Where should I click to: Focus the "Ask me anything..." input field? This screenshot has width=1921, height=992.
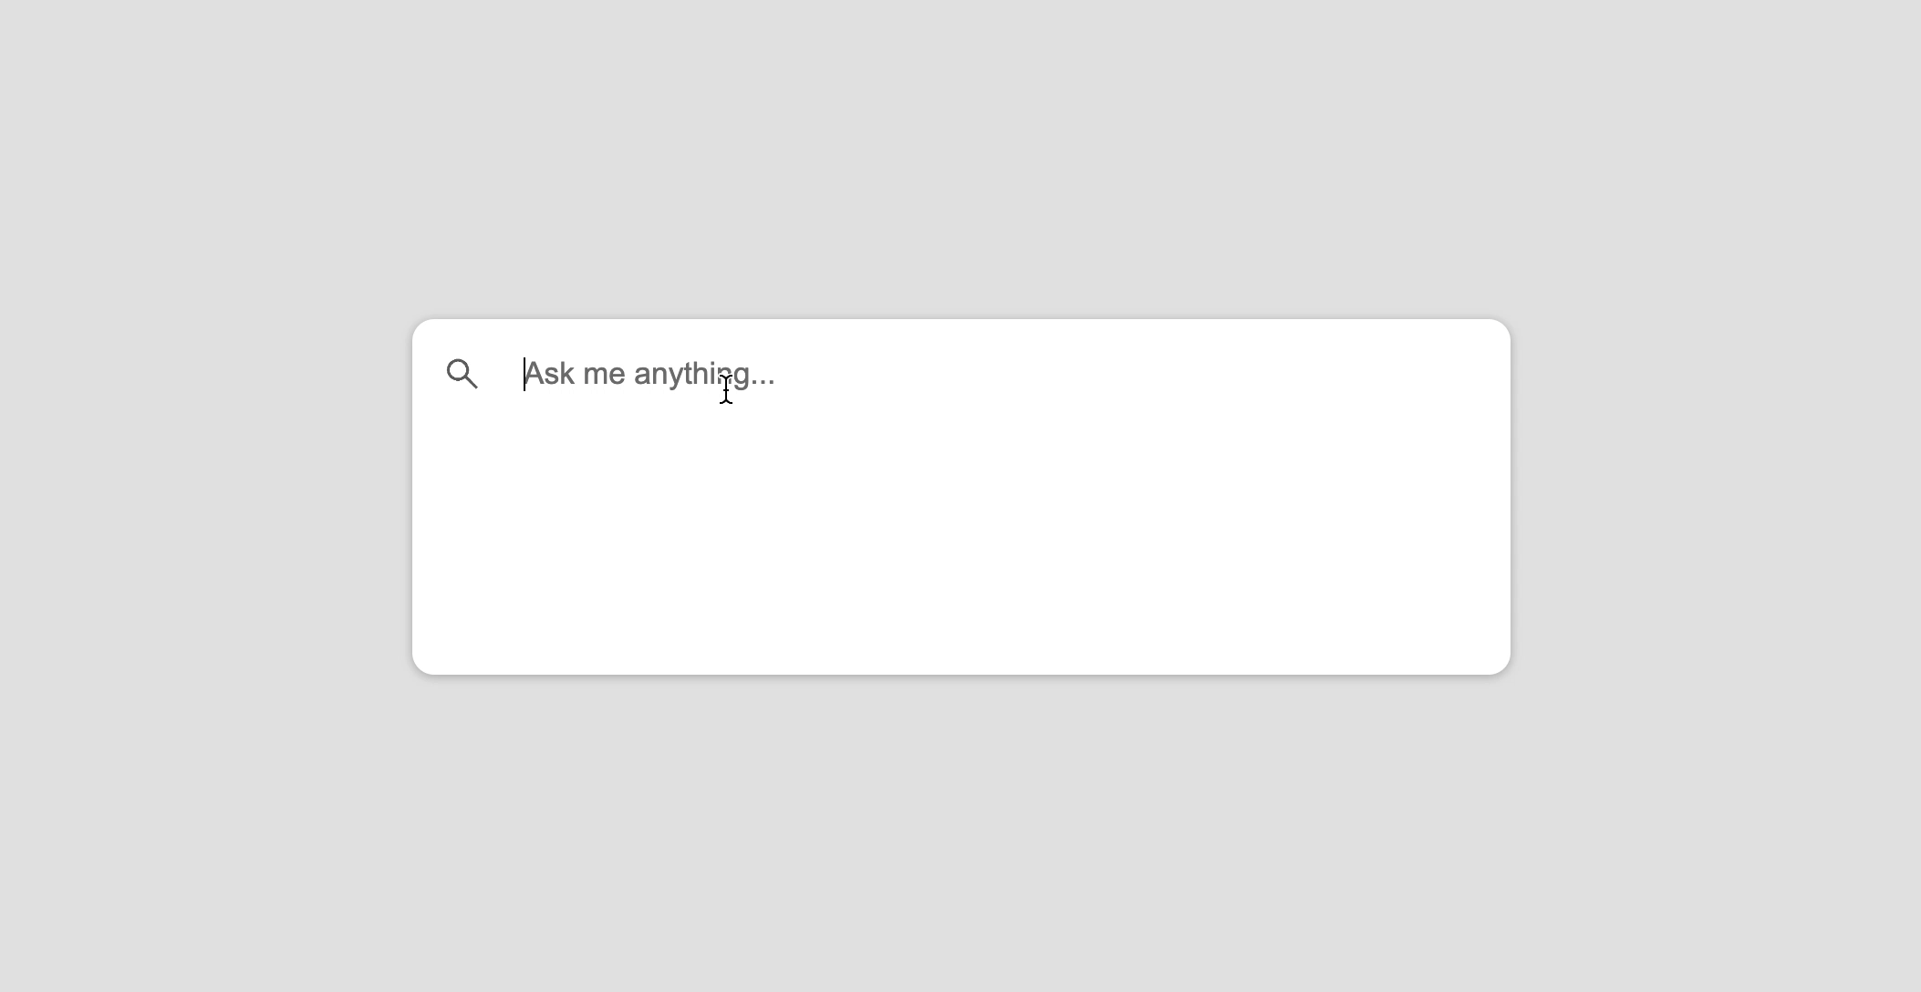click(x=999, y=374)
